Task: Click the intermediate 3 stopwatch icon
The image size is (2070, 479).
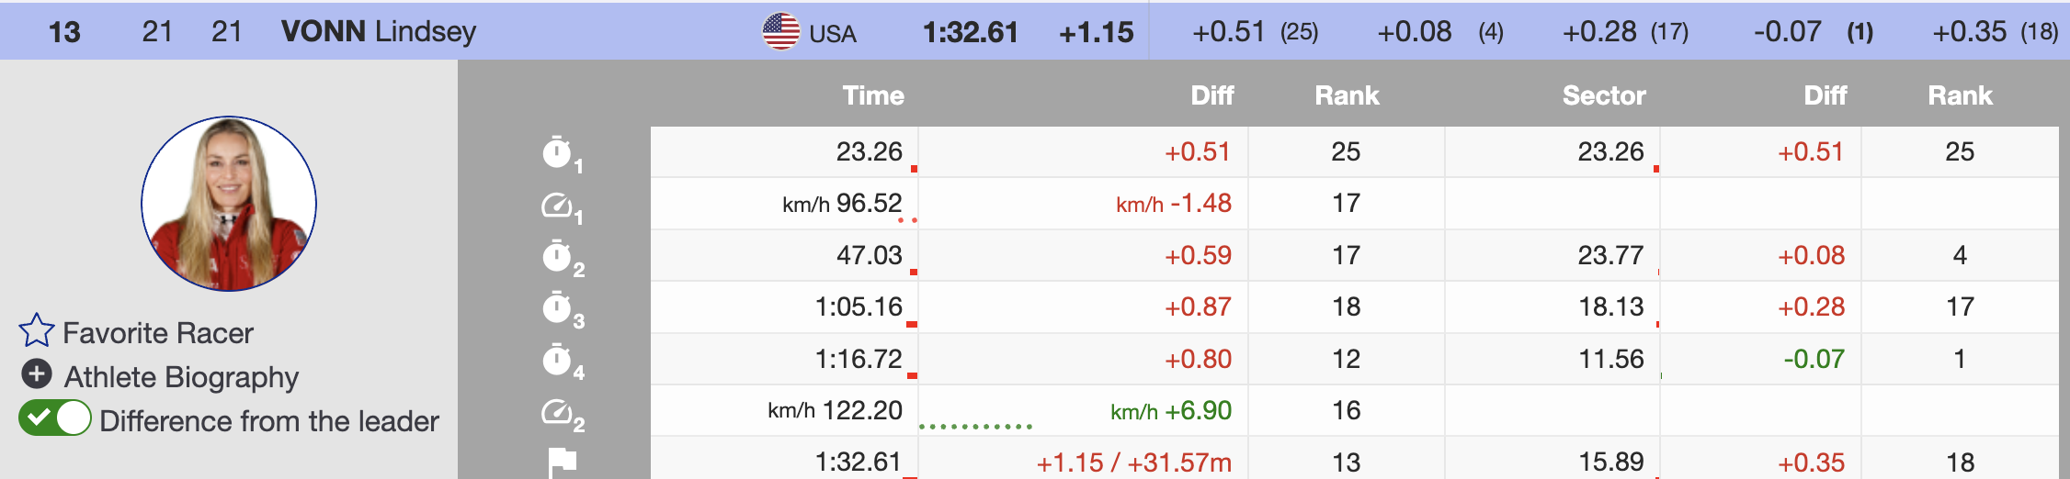Action: 557,307
